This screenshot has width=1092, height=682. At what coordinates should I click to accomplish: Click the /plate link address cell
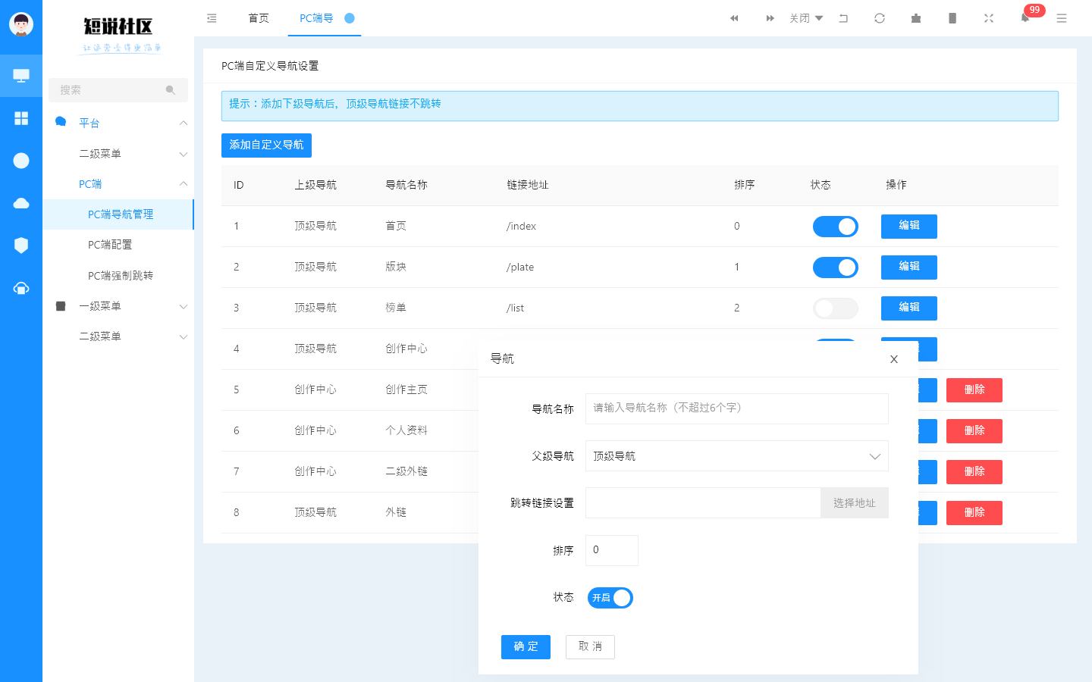click(520, 267)
